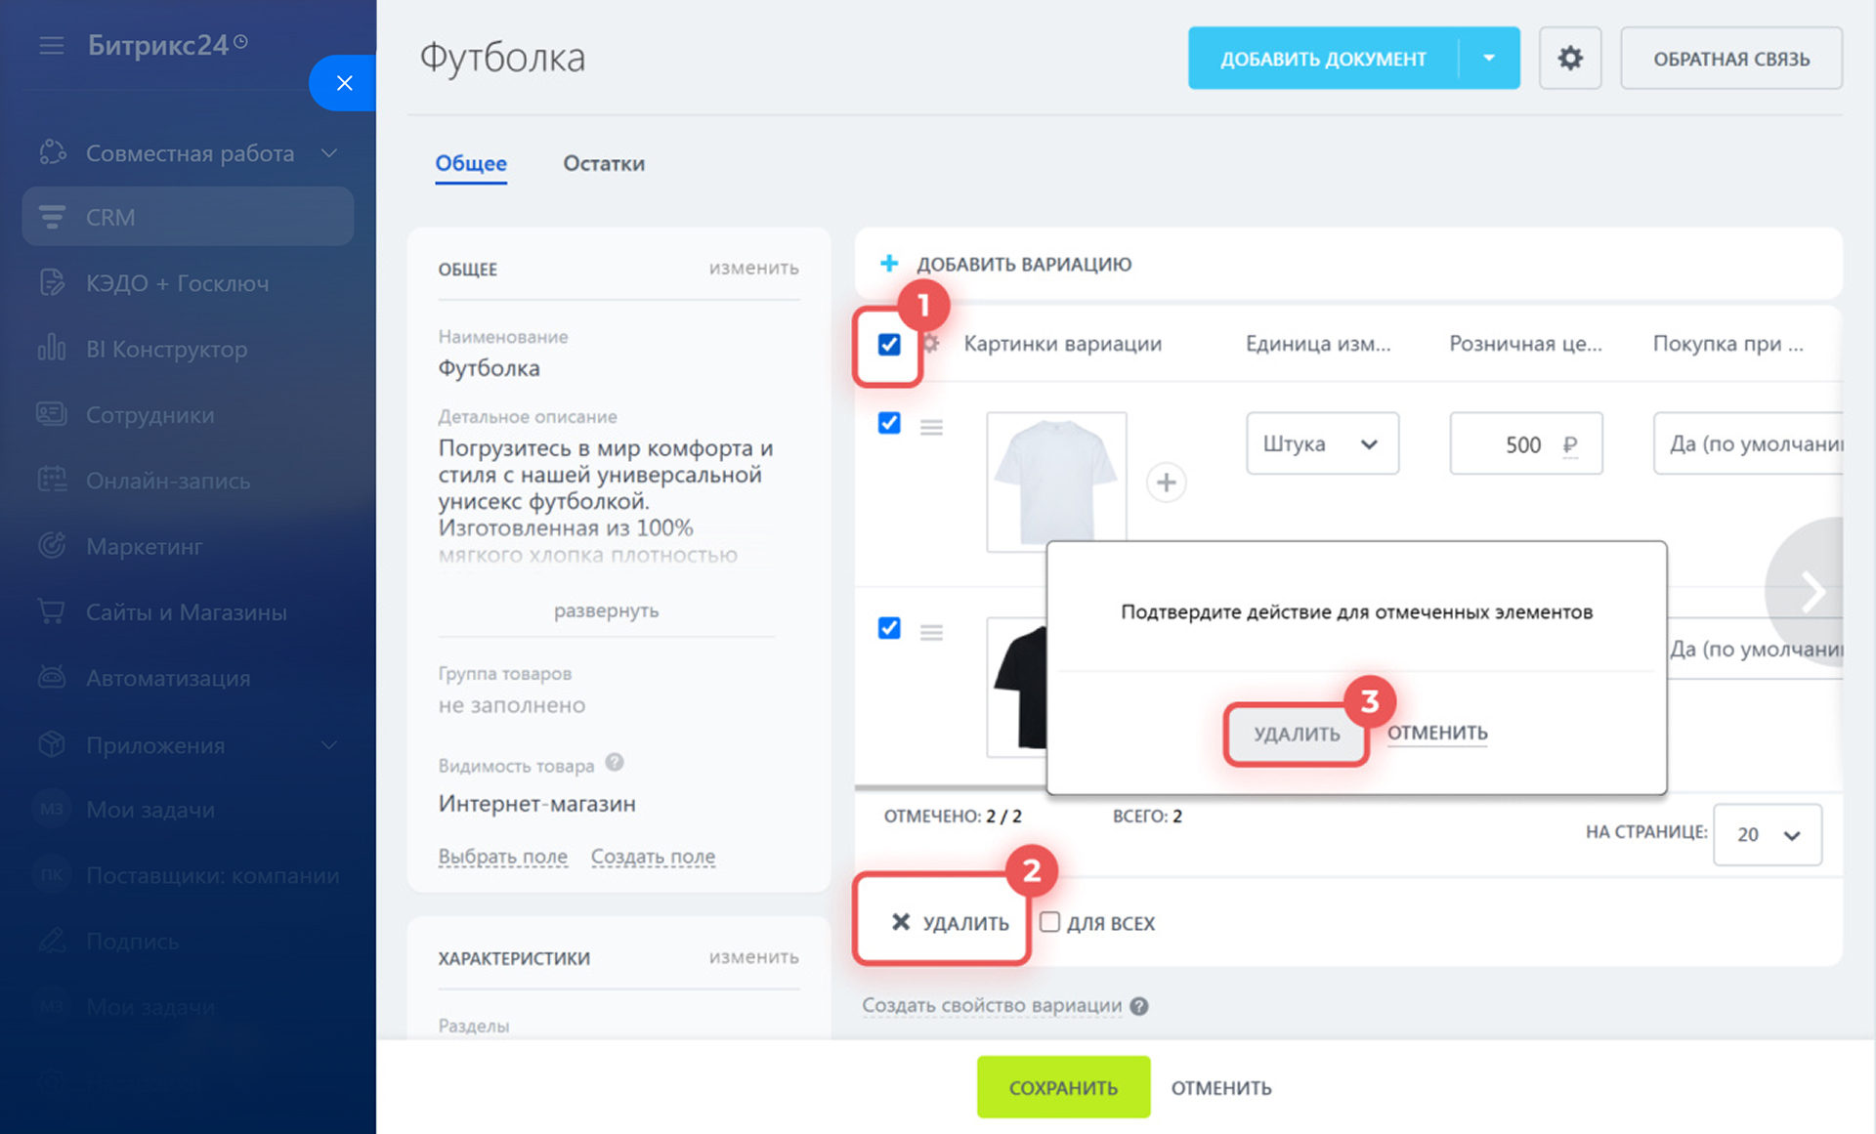Toggle the select-all checkbox in grid header

click(x=889, y=344)
